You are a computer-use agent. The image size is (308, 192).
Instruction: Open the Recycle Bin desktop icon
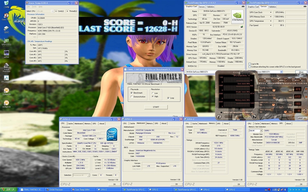click(x=6, y=4)
